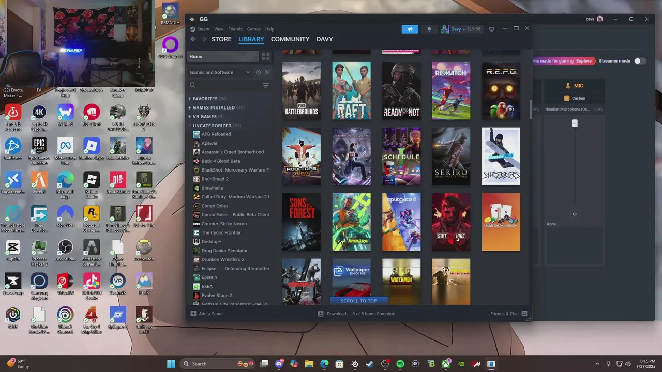Open Discord from the taskbar

279,364
